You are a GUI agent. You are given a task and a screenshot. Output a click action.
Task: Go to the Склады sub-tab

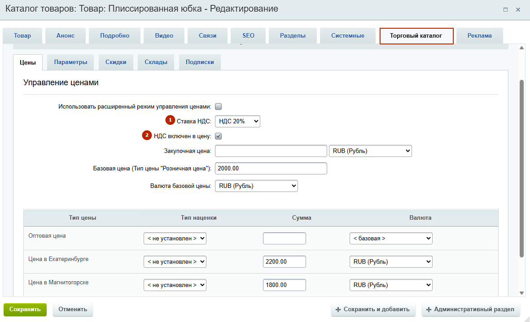tap(156, 62)
